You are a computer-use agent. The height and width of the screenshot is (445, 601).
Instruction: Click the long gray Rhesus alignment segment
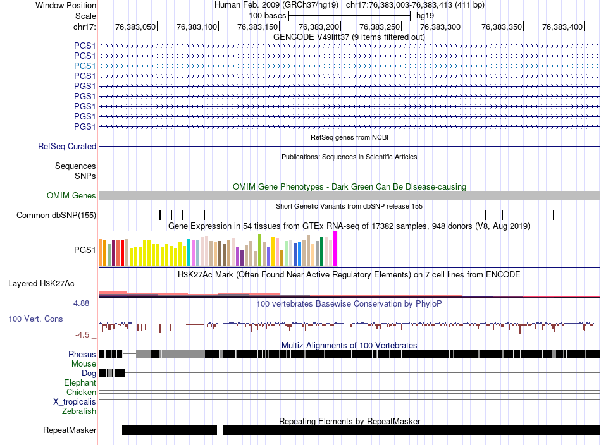tap(183, 354)
